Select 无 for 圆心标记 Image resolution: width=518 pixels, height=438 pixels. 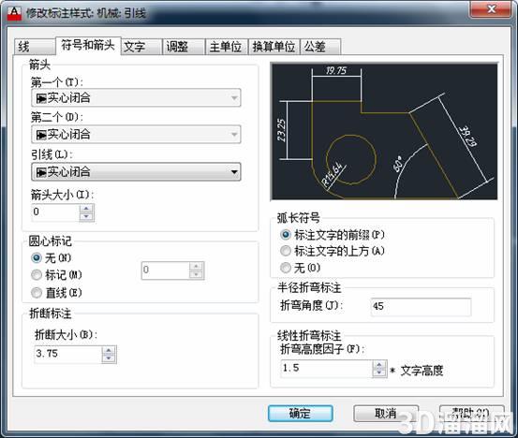tap(36, 257)
